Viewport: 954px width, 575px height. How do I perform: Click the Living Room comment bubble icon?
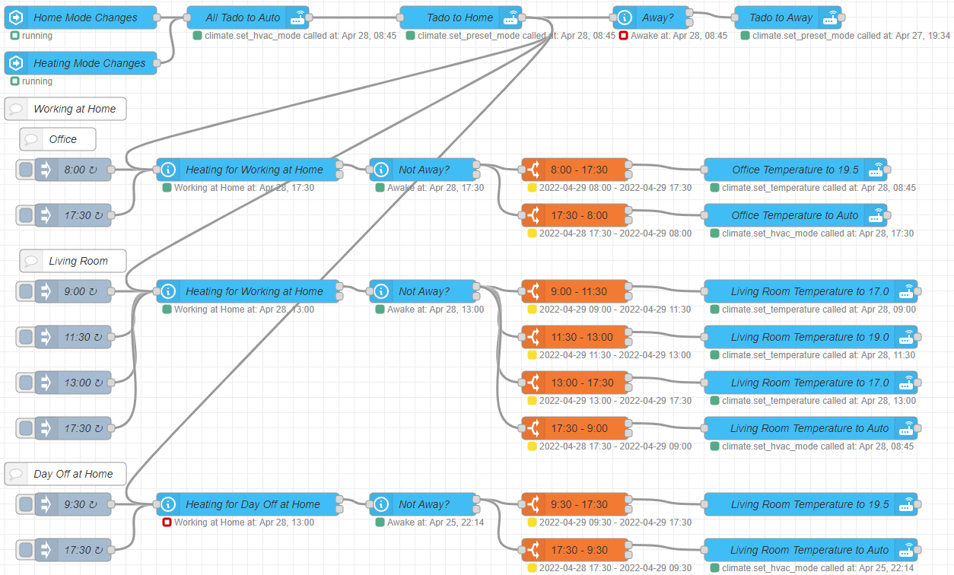tap(31, 261)
